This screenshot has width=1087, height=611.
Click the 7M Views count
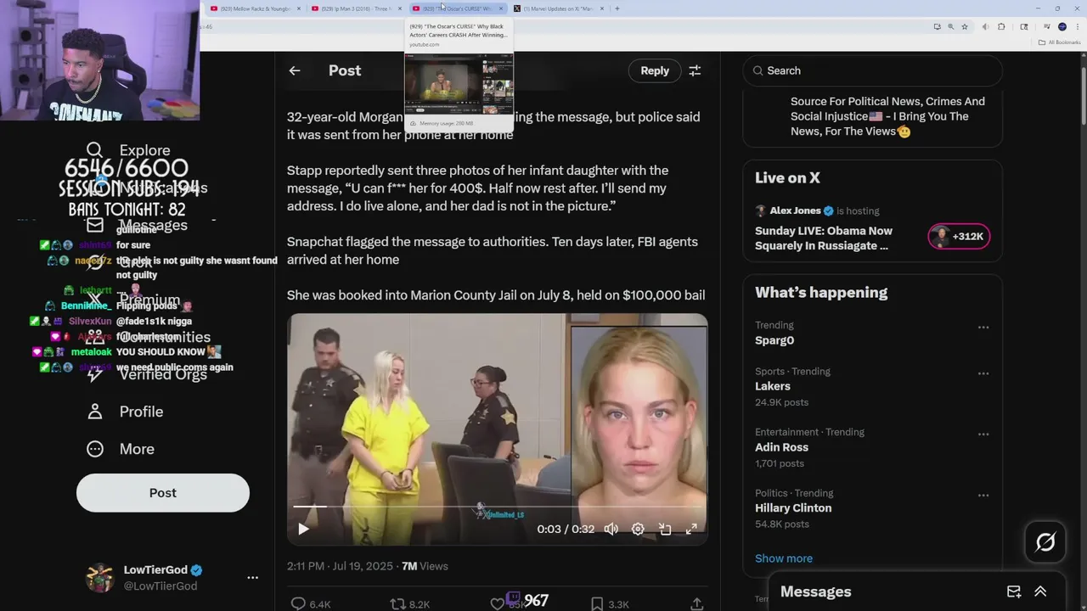coord(425,566)
